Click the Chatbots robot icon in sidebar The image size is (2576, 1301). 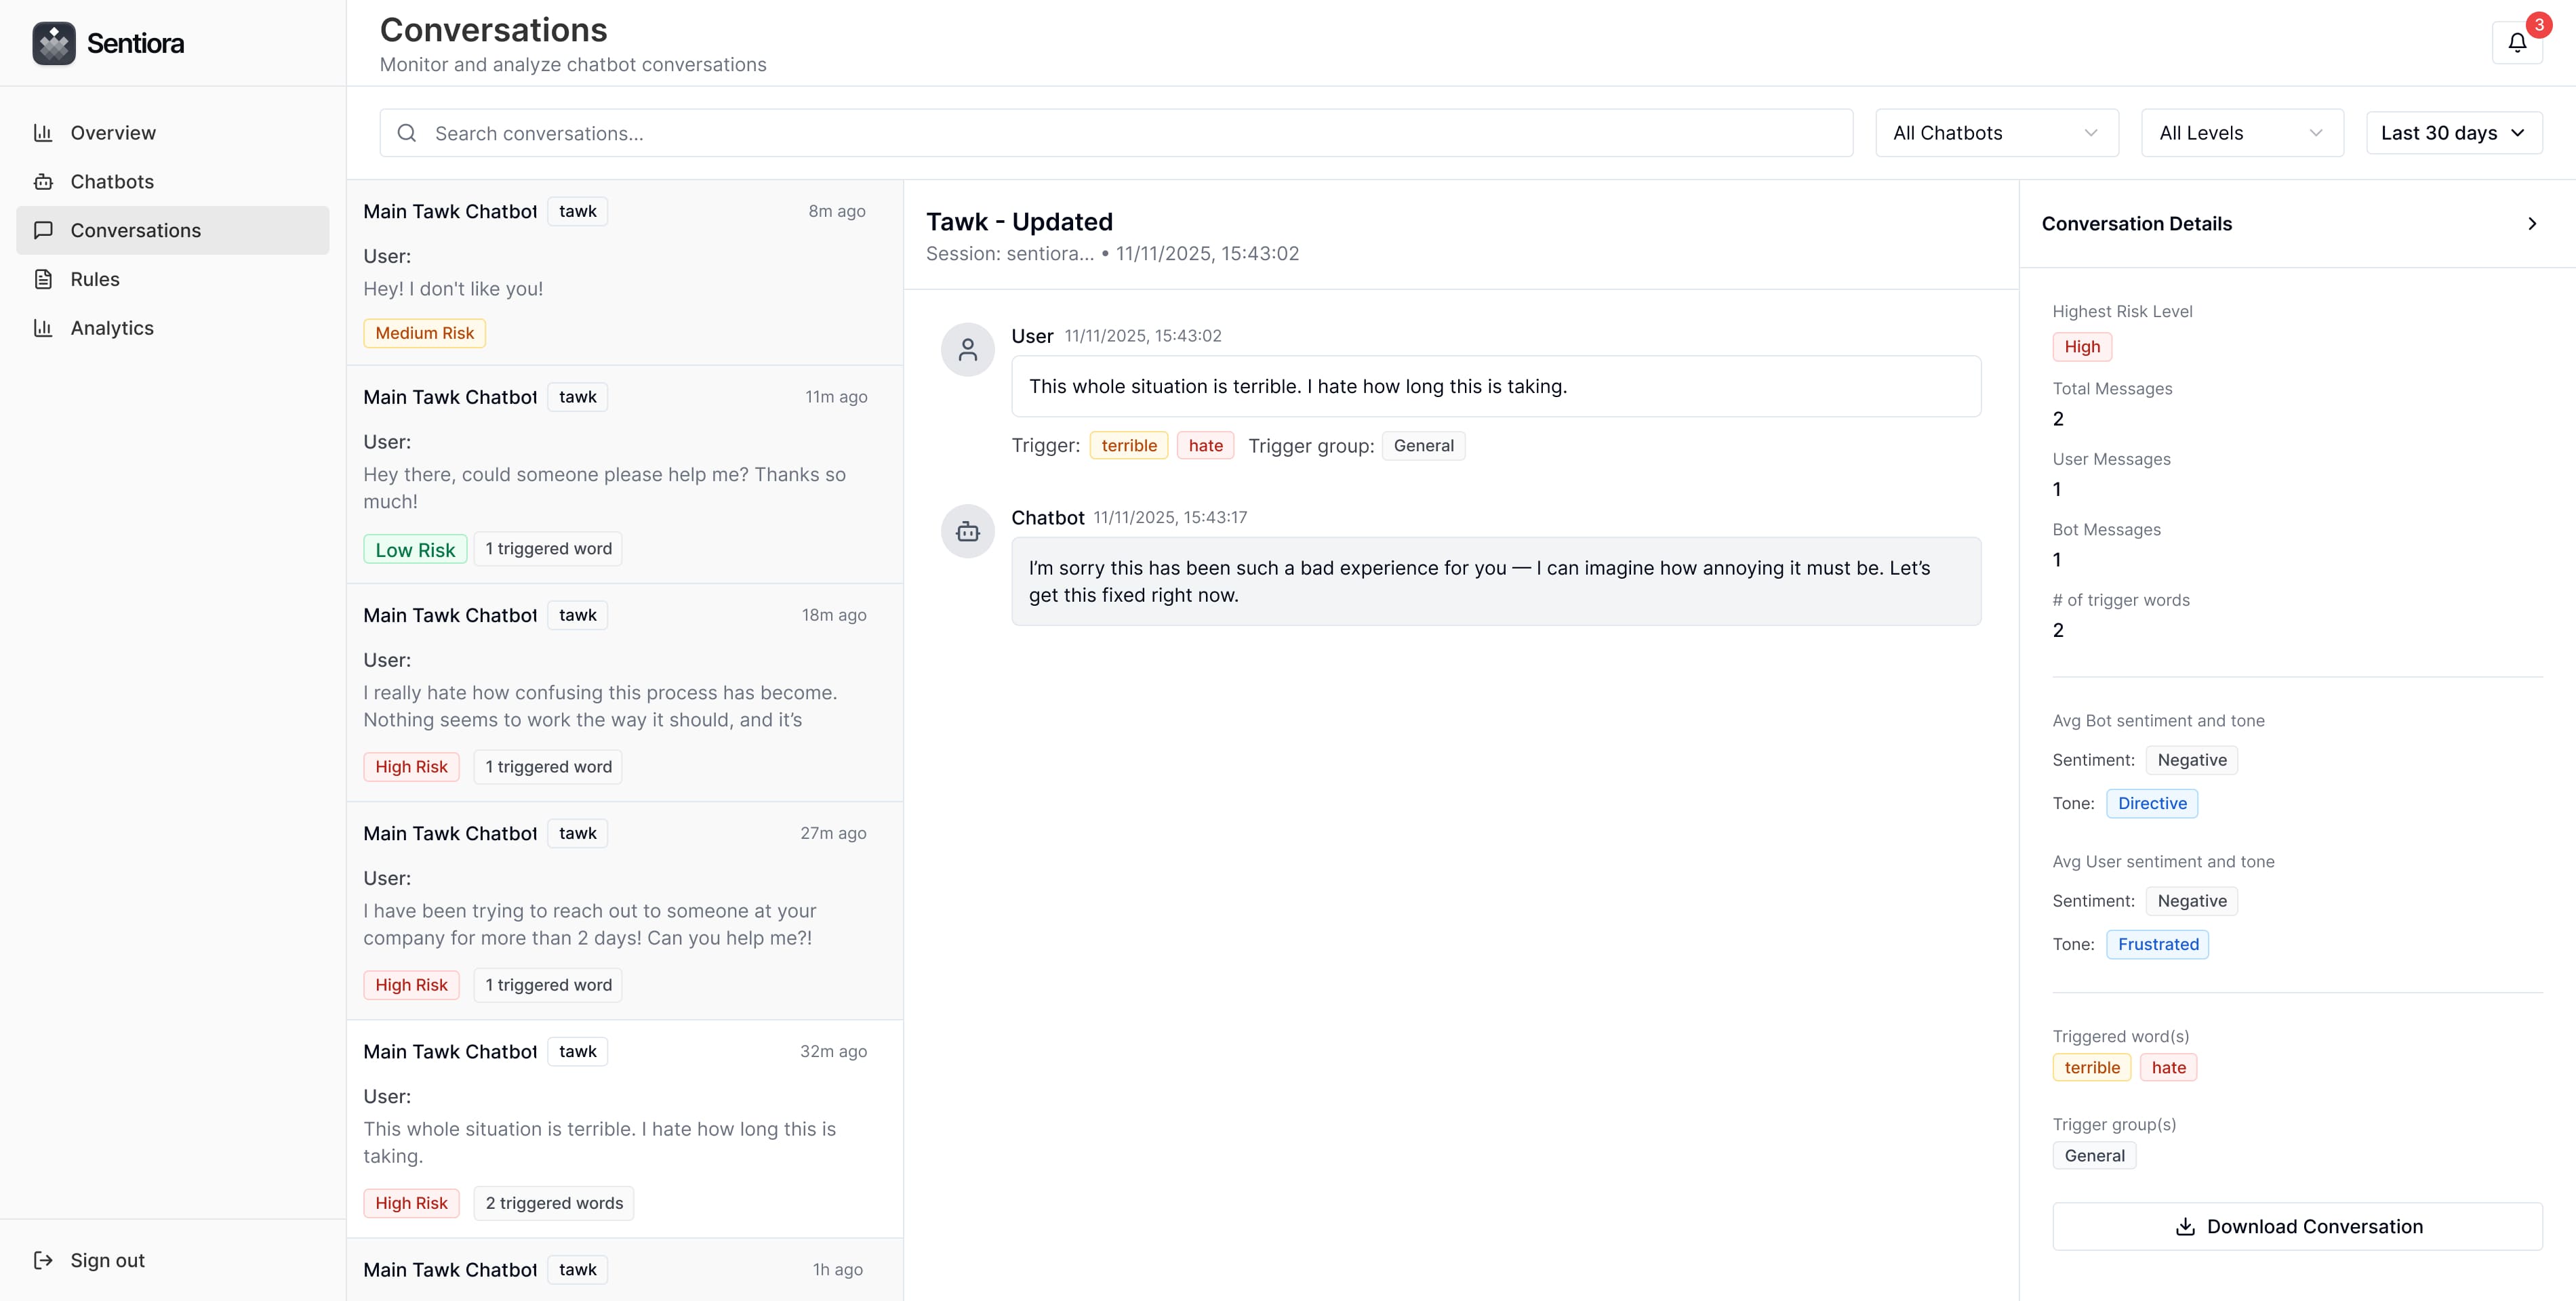[43, 182]
